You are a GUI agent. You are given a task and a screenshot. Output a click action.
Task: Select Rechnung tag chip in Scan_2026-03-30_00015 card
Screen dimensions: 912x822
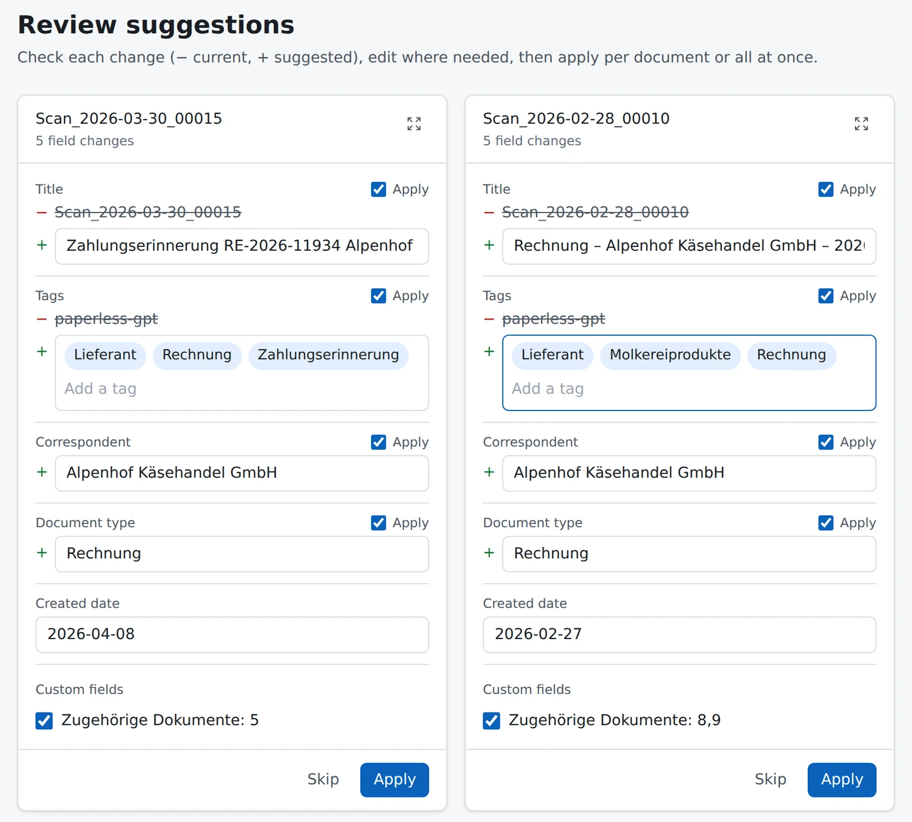197,355
